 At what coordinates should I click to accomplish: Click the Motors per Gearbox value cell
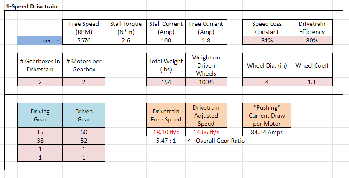(x=84, y=82)
